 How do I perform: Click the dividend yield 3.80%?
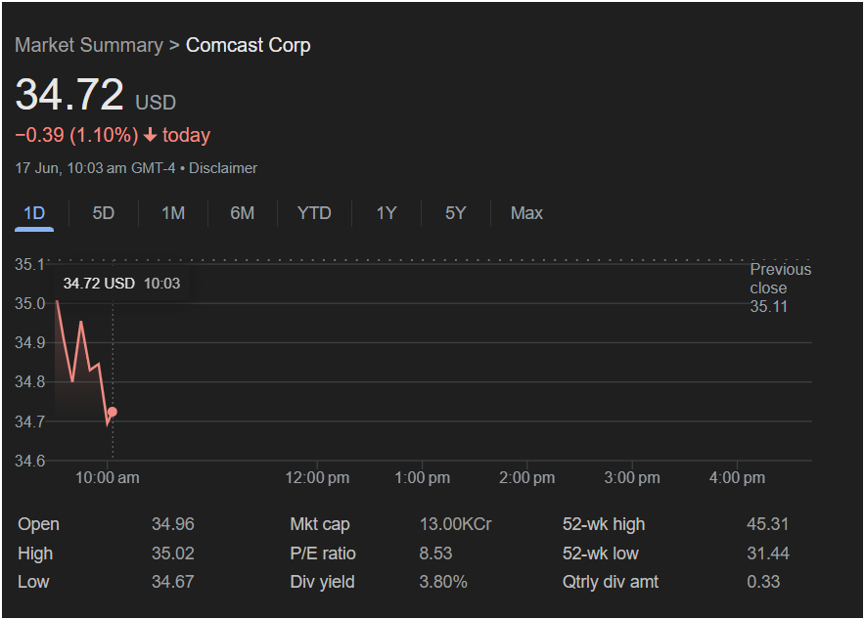pyautogui.click(x=443, y=582)
